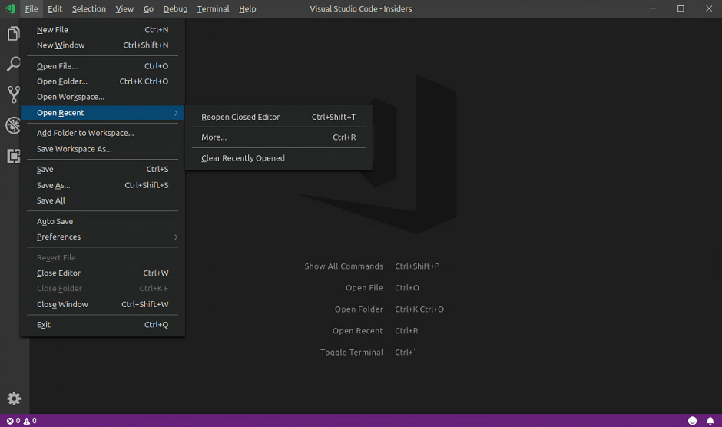Open the Terminal menu
Screen dimensions: 722x427
pyautogui.click(x=213, y=8)
